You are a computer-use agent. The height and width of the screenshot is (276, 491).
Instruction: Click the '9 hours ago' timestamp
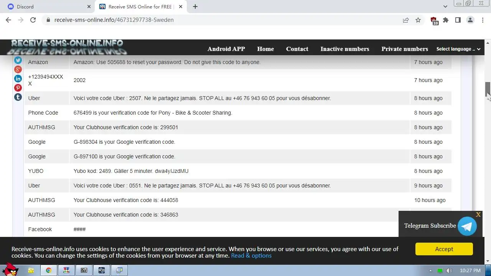coord(428,186)
